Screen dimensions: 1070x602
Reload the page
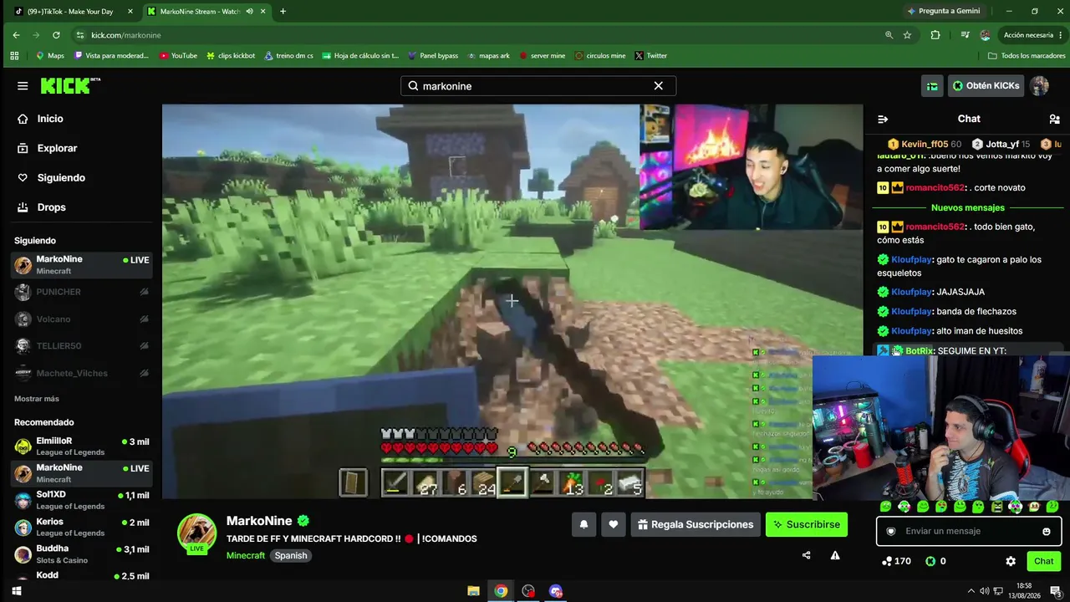56,35
